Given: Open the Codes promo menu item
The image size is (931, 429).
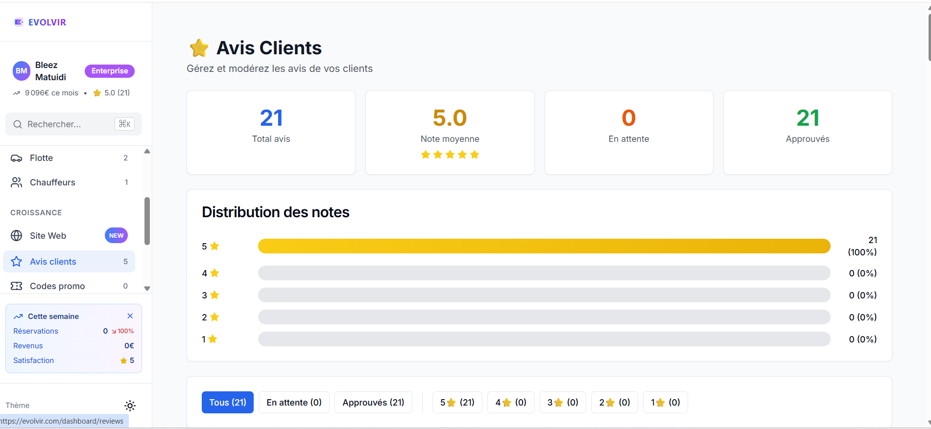Looking at the screenshot, I should coord(69,286).
